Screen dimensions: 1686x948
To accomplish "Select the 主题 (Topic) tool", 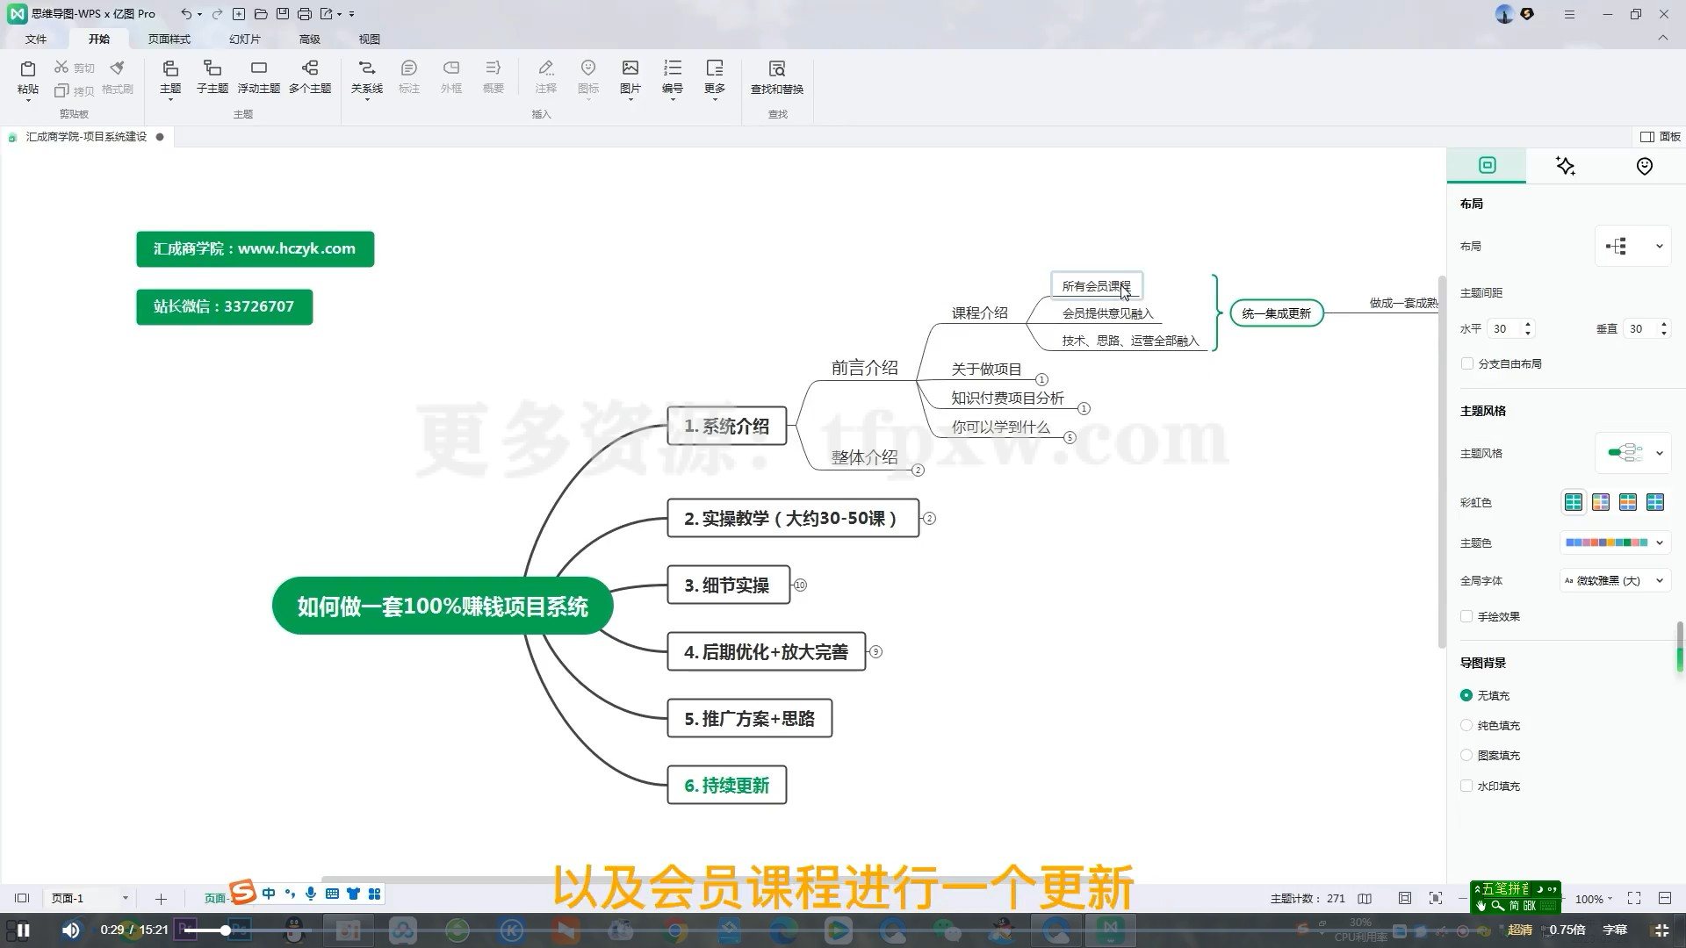I will click(x=169, y=77).
